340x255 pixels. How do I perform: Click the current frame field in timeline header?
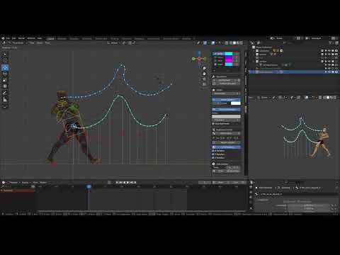coord(205,183)
